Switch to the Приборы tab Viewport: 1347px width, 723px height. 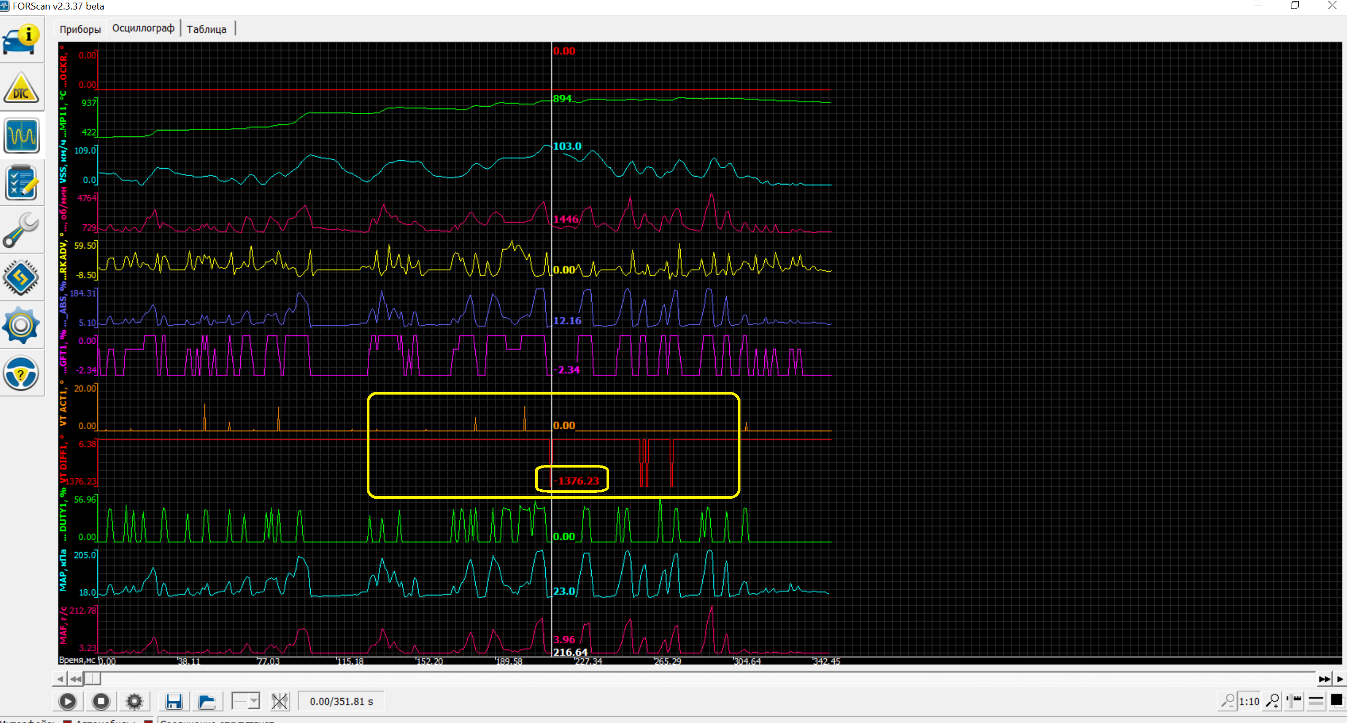pos(80,29)
